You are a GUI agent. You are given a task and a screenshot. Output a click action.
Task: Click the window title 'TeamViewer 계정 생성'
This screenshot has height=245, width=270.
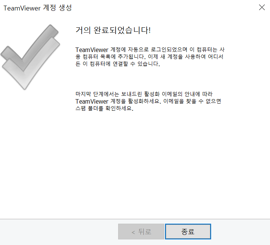coord(37,8)
